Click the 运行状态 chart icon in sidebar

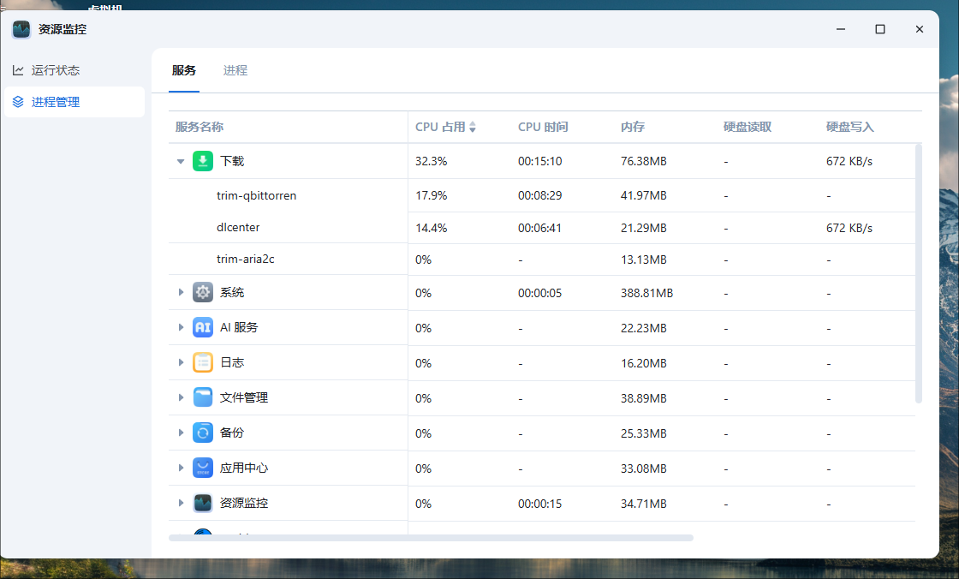18,70
